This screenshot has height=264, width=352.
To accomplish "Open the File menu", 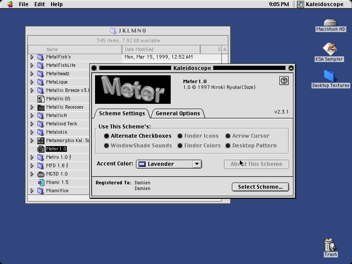I will [x=24, y=4].
